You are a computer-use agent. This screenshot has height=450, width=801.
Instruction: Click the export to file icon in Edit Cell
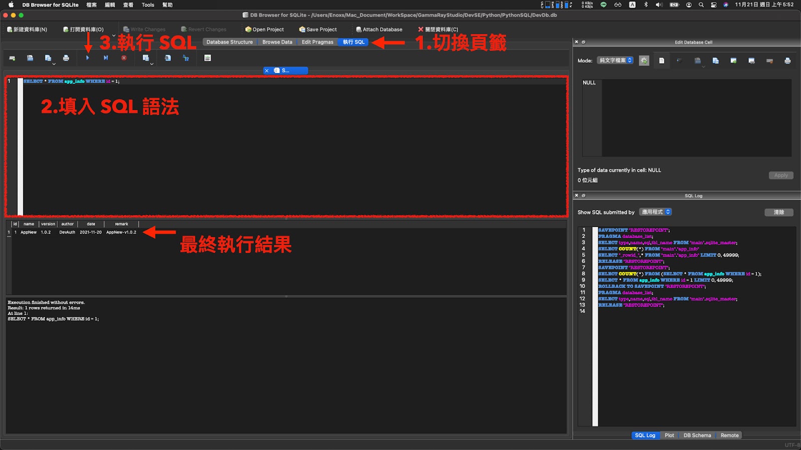(751, 60)
